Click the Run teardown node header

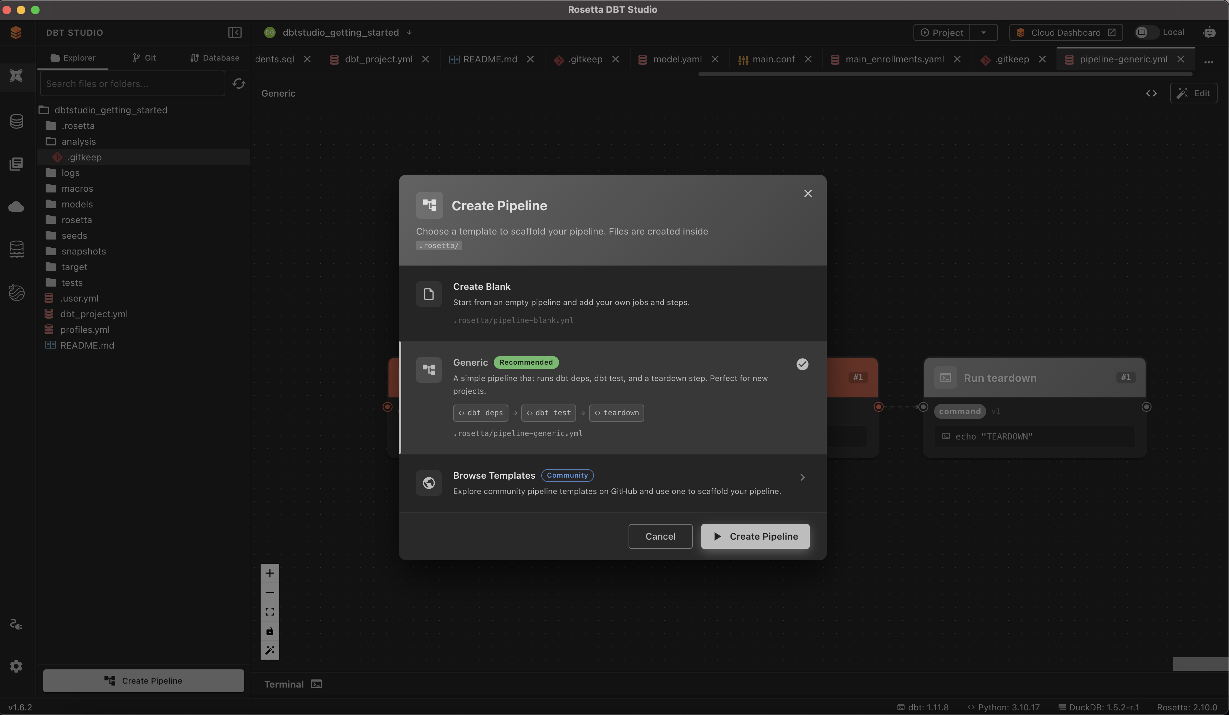[1034, 378]
